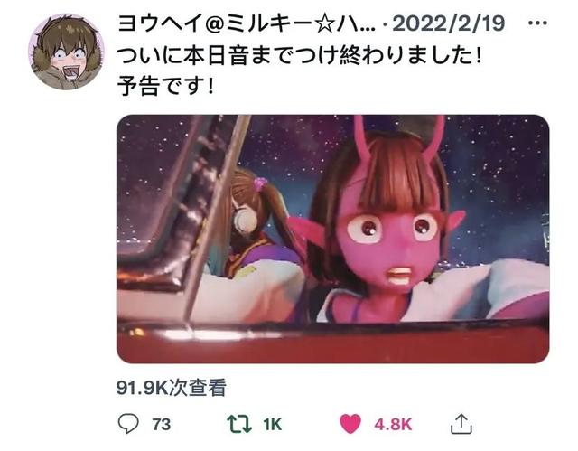Image resolution: width=578 pixels, height=451 pixels.
Task: Unlike the tweet via pink heart
Action: [350, 424]
